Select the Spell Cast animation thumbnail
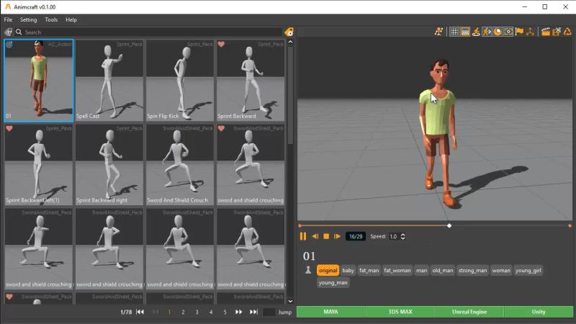 109,81
